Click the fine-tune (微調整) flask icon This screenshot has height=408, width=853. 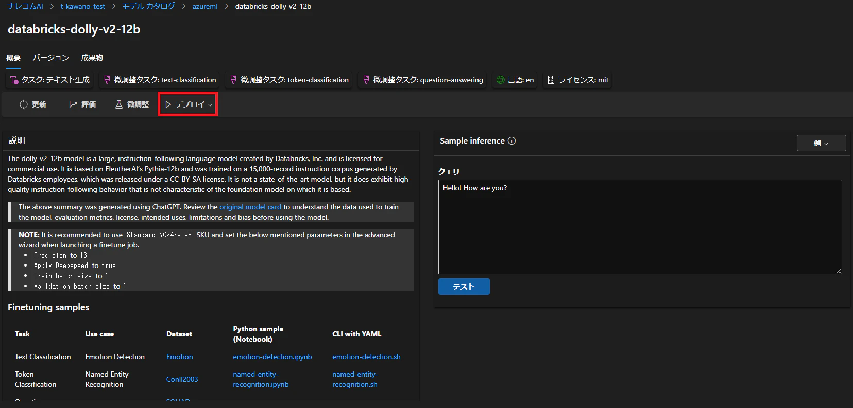[x=119, y=104]
